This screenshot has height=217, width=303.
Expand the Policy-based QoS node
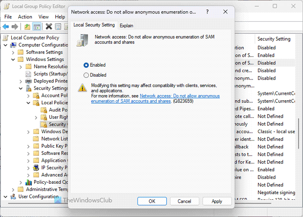pos(21,183)
